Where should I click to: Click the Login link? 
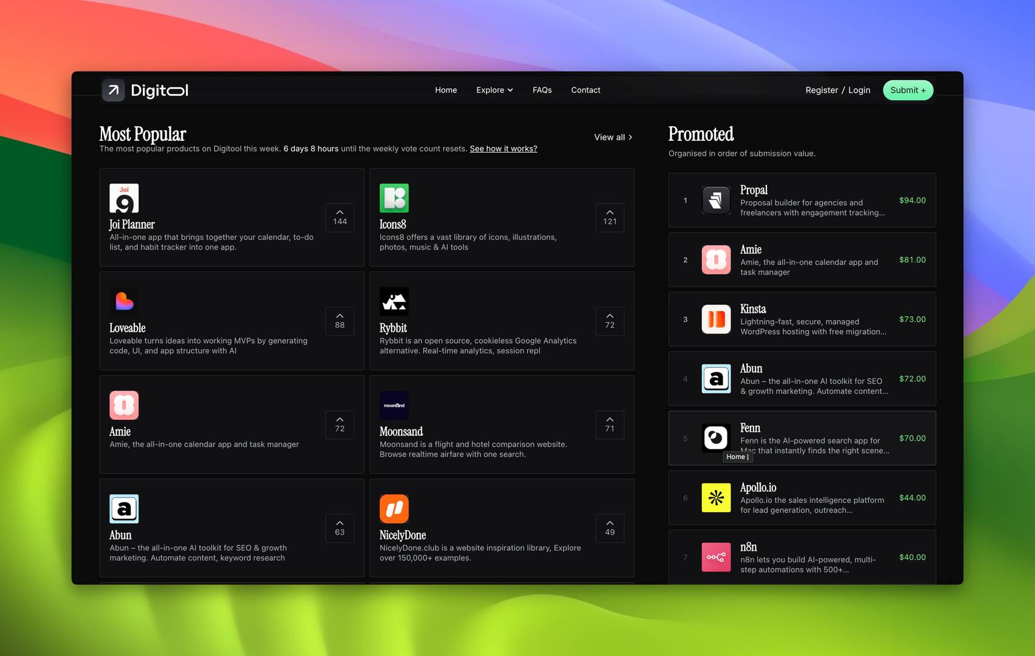859,90
